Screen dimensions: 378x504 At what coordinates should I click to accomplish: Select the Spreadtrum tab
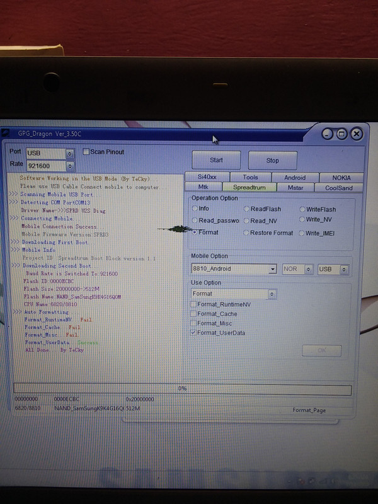tap(249, 187)
